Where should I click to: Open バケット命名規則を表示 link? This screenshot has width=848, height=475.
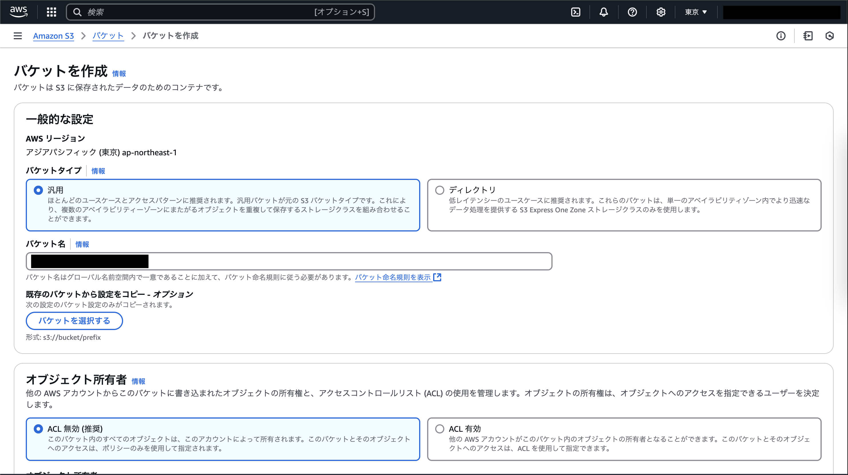(x=393, y=277)
